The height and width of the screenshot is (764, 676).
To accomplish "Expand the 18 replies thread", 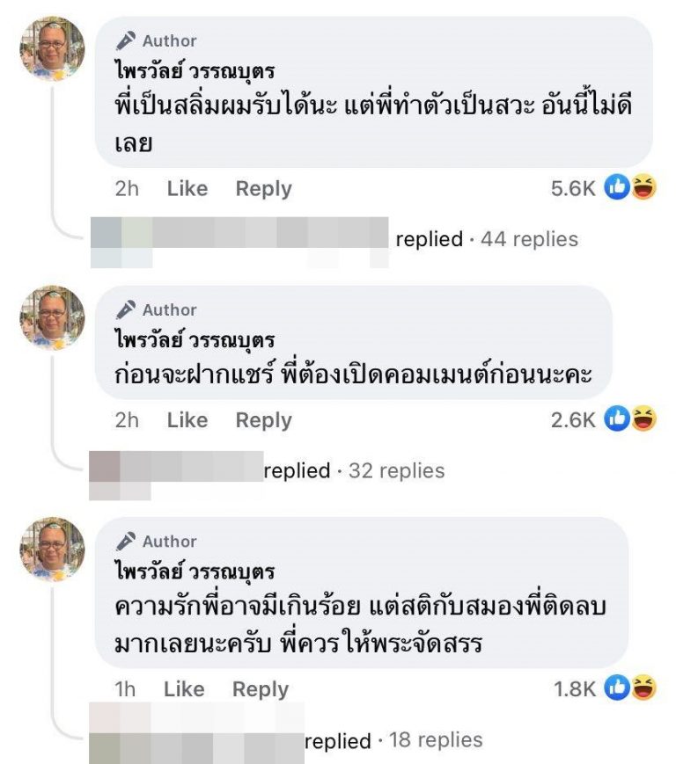I will 436,740.
